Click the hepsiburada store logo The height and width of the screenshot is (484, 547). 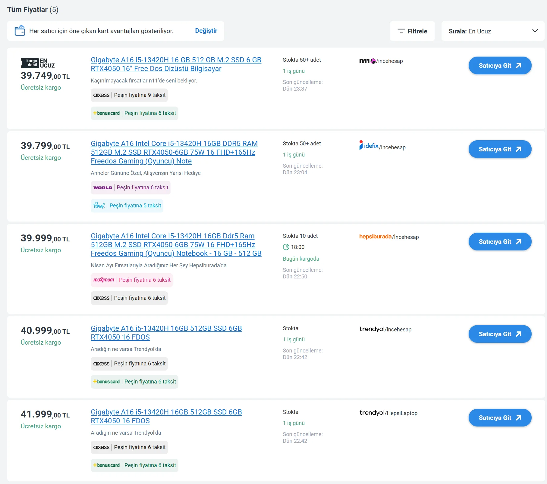click(375, 237)
